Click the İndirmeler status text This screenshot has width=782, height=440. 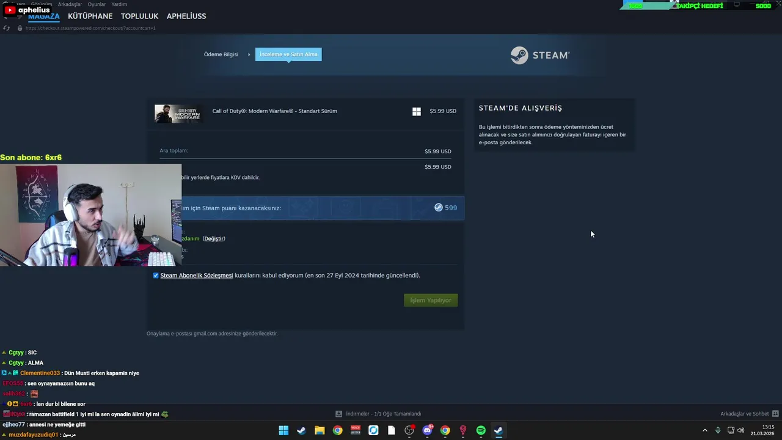click(384, 414)
